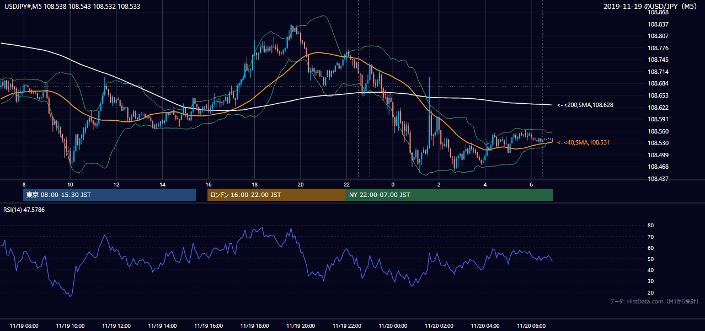Click hour label 14 under the price chart
Screen dimensions: 705x331
(x=162, y=184)
